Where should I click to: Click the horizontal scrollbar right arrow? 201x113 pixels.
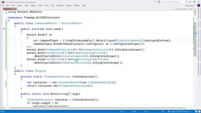tap(192, 108)
